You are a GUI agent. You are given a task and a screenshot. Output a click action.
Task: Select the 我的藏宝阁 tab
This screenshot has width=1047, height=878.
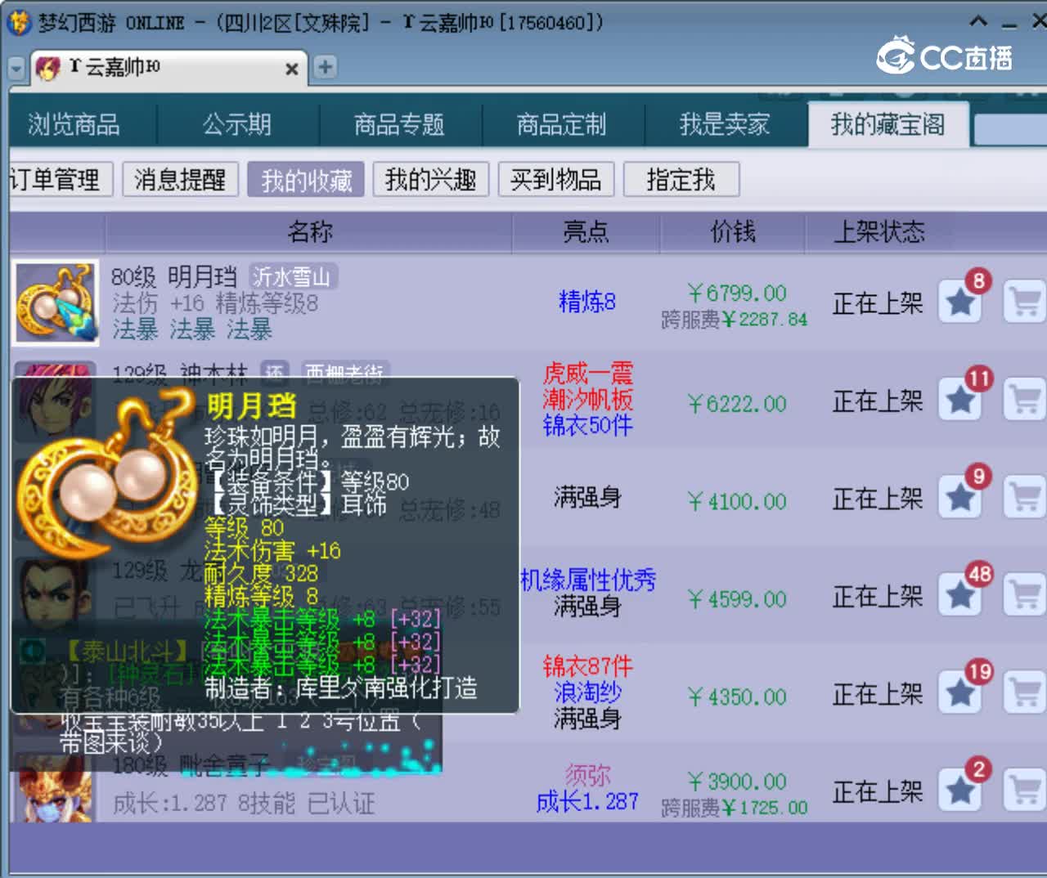pos(888,124)
